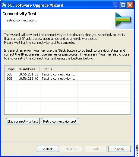Viewport: 139px width, 157px height.
Task: Click the SCE wizard title bar icon
Action: [4, 5]
